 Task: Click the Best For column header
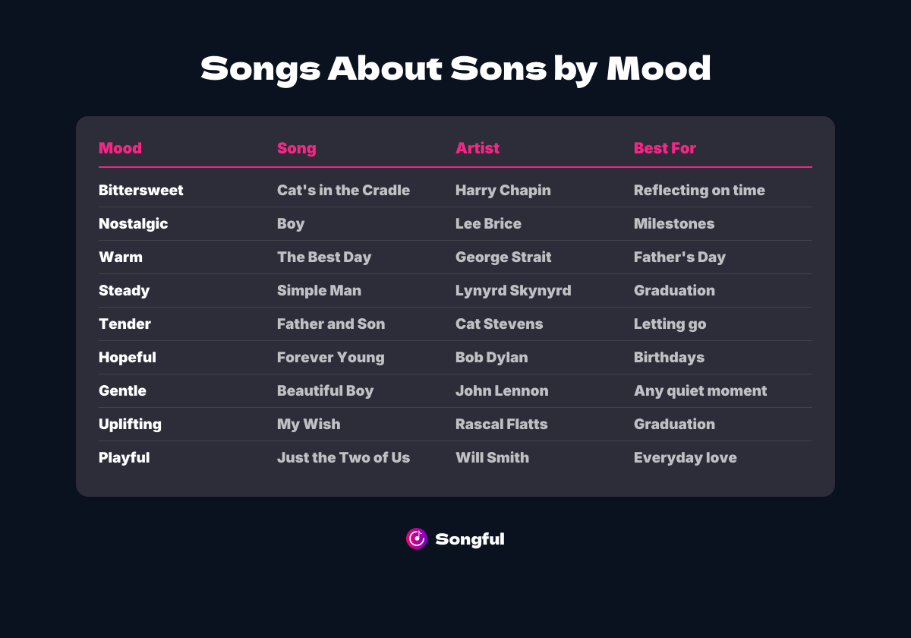click(664, 148)
